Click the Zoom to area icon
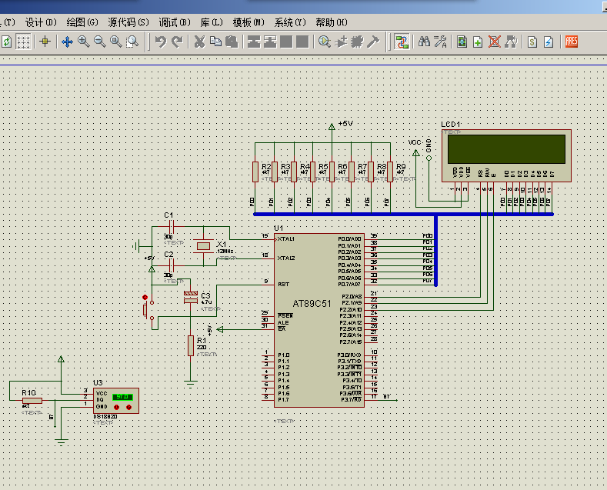Image resolution: width=607 pixels, height=490 pixels. click(x=132, y=42)
